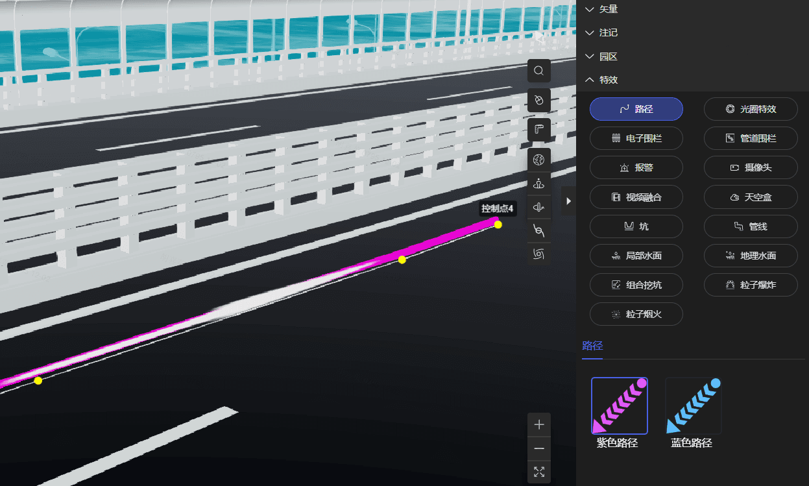
Task: Select the 电子围栏 effect button
Action: pos(636,138)
